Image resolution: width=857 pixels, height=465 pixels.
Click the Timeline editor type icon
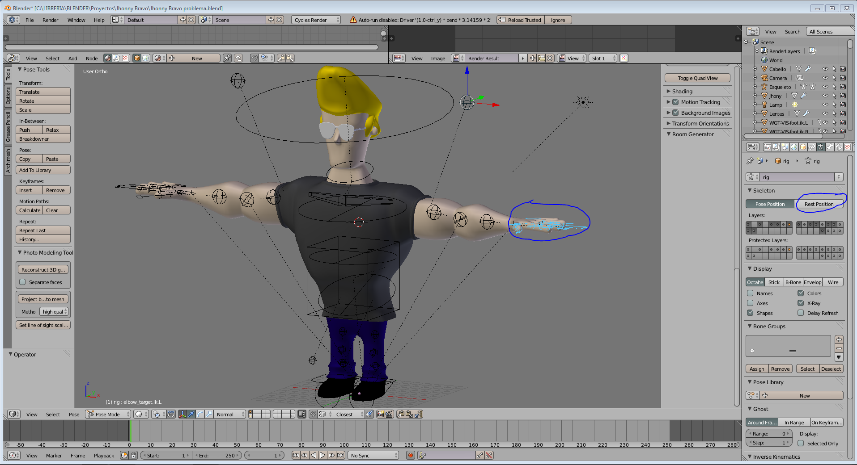tap(14, 455)
